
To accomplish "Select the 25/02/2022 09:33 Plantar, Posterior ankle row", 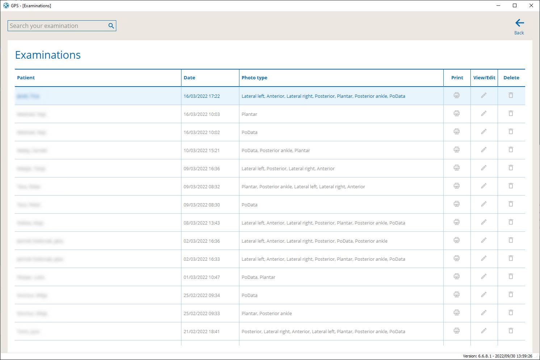I will (270, 313).
